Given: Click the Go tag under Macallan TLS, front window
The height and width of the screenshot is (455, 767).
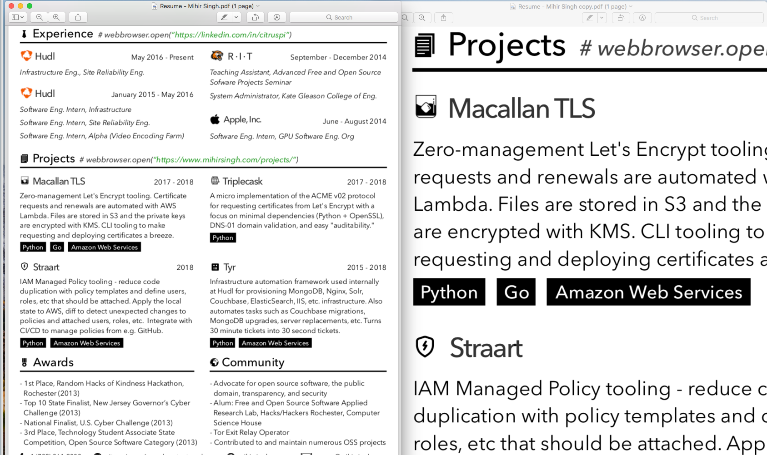Looking at the screenshot, I should pos(57,247).
